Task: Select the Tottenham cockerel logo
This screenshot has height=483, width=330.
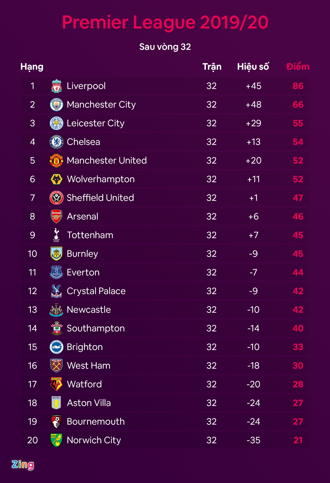Action: 57,235
